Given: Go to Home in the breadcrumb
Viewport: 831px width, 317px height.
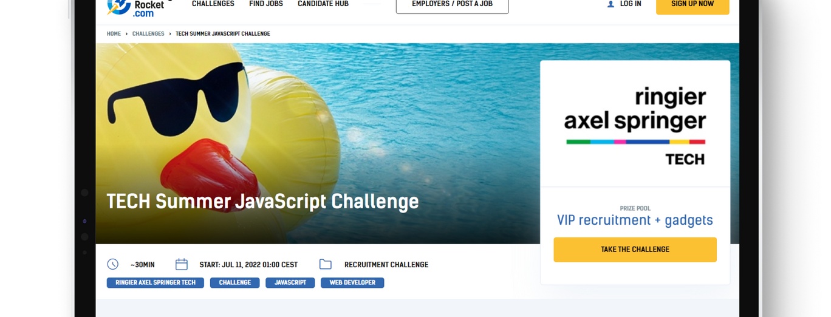Looking at the screenshot, I should coord(114,34).
